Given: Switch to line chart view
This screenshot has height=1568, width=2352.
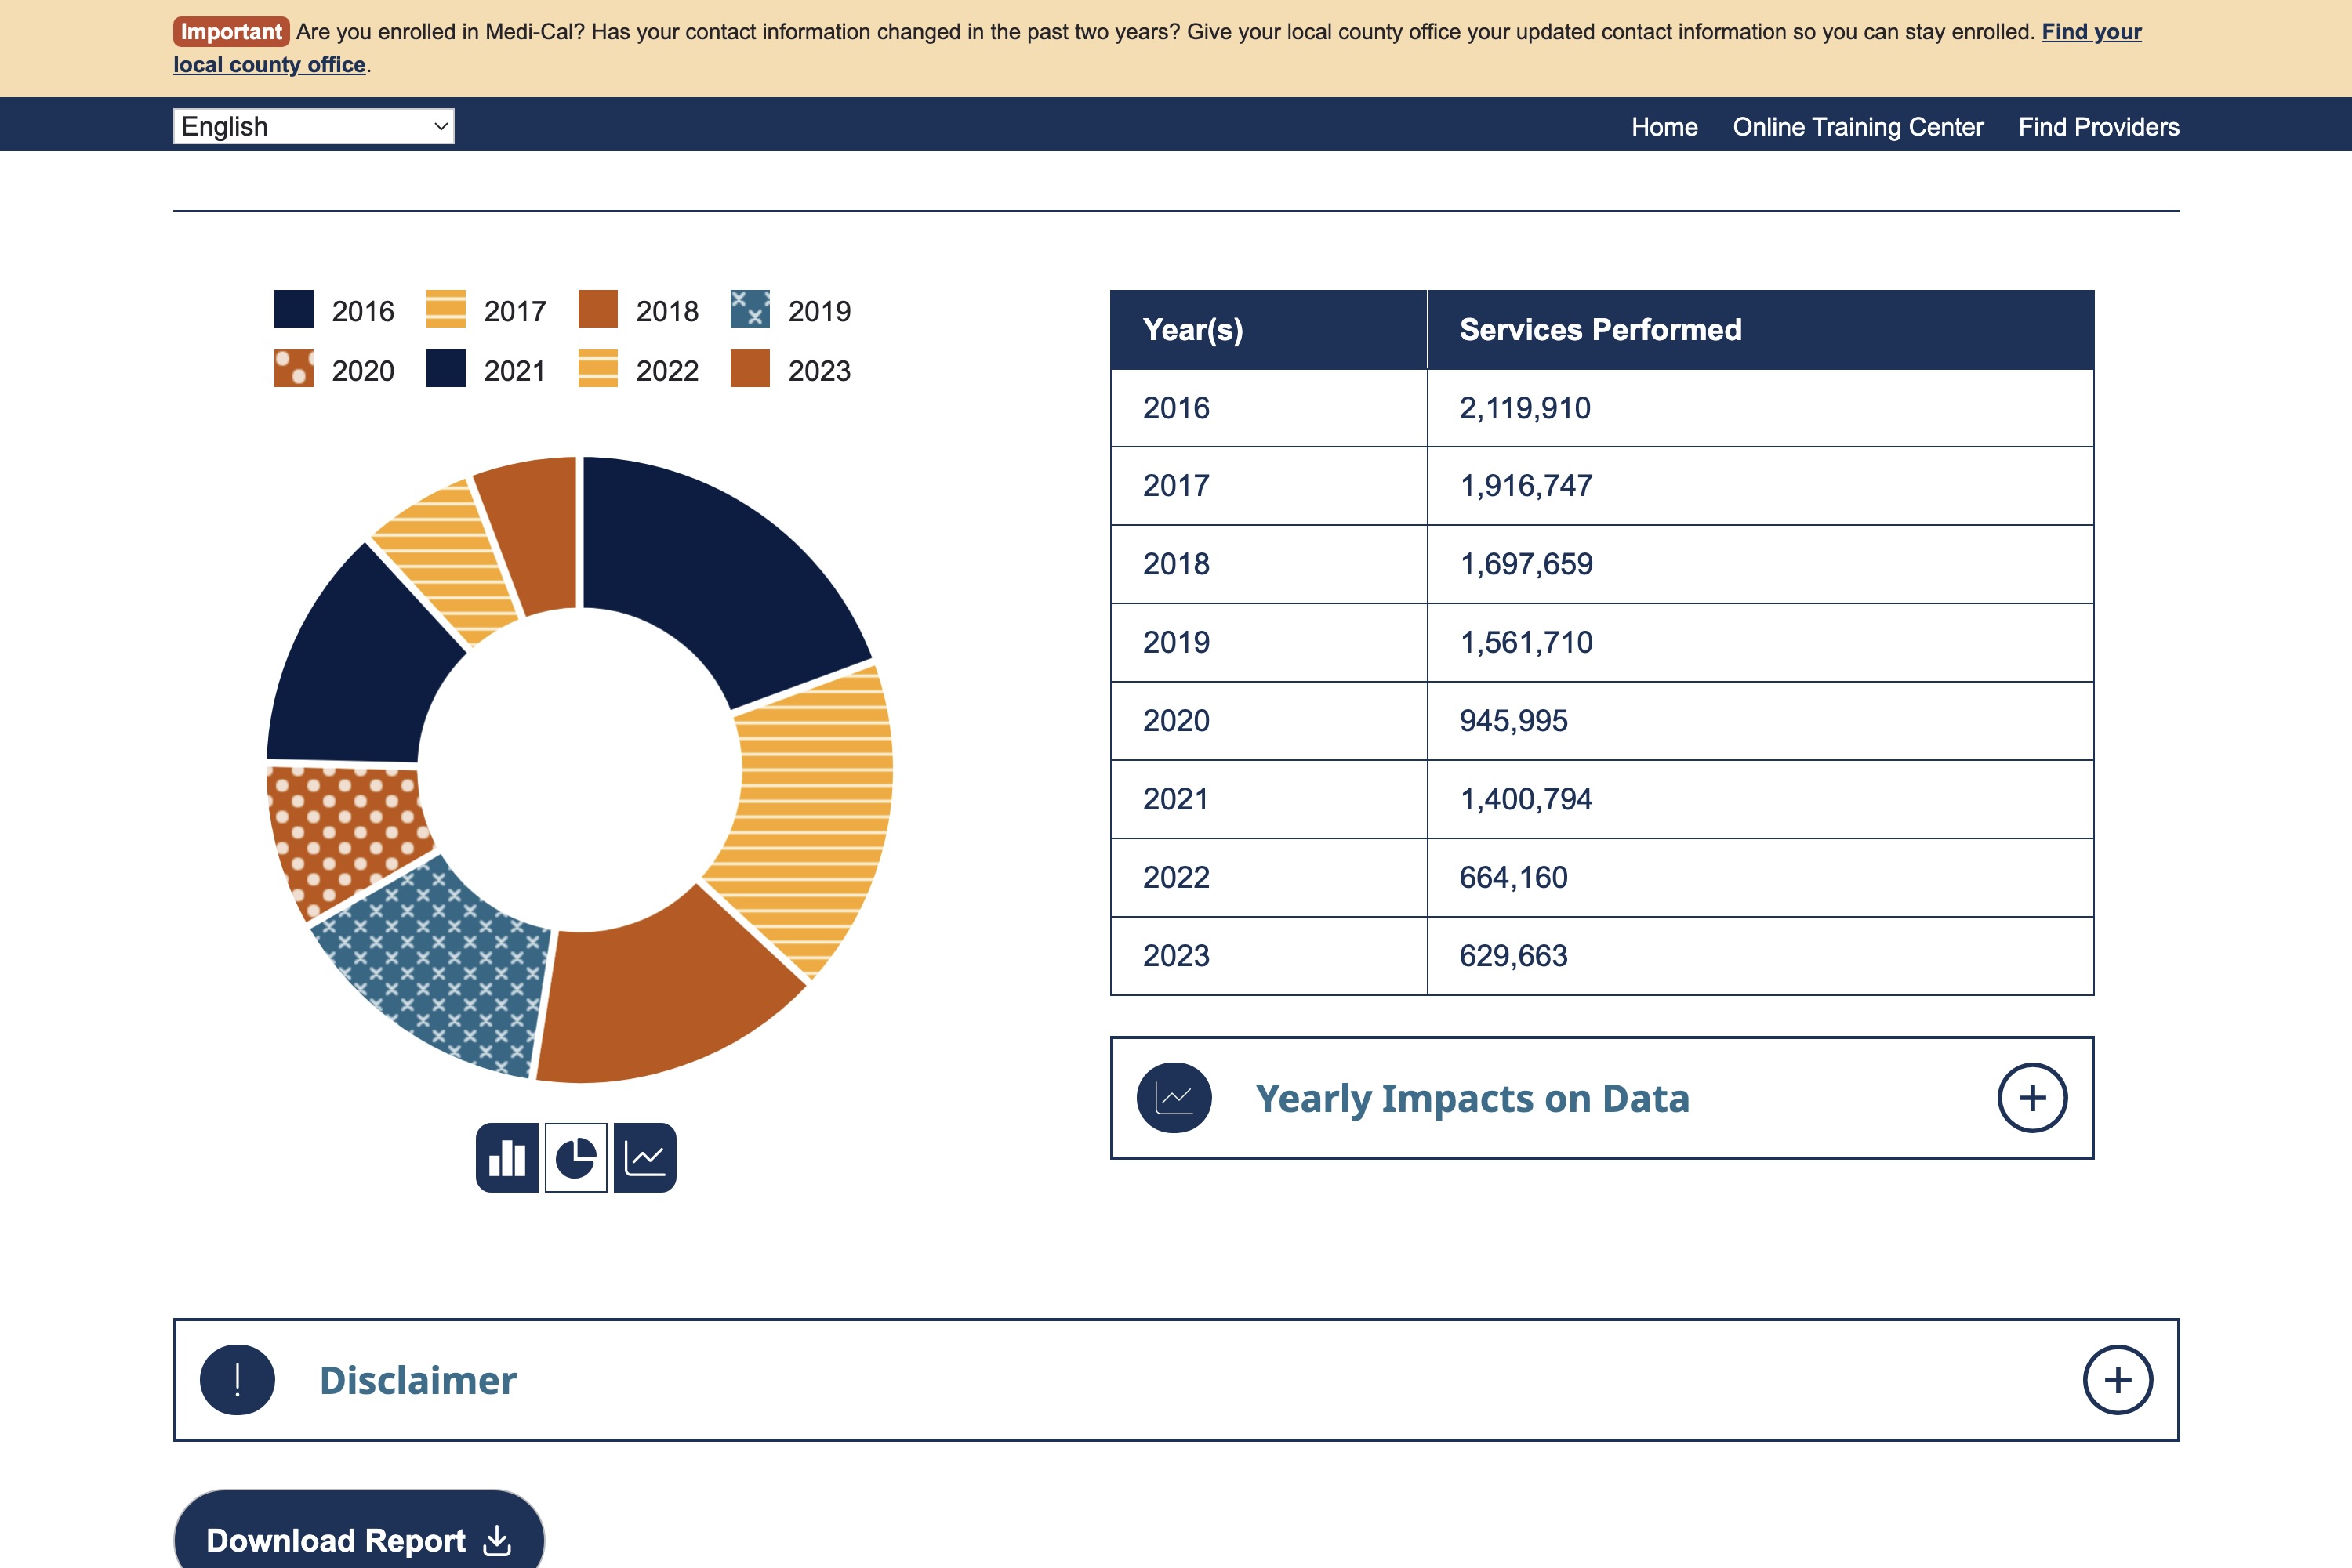Looking at the screenshot, I should pos(645,1157).
